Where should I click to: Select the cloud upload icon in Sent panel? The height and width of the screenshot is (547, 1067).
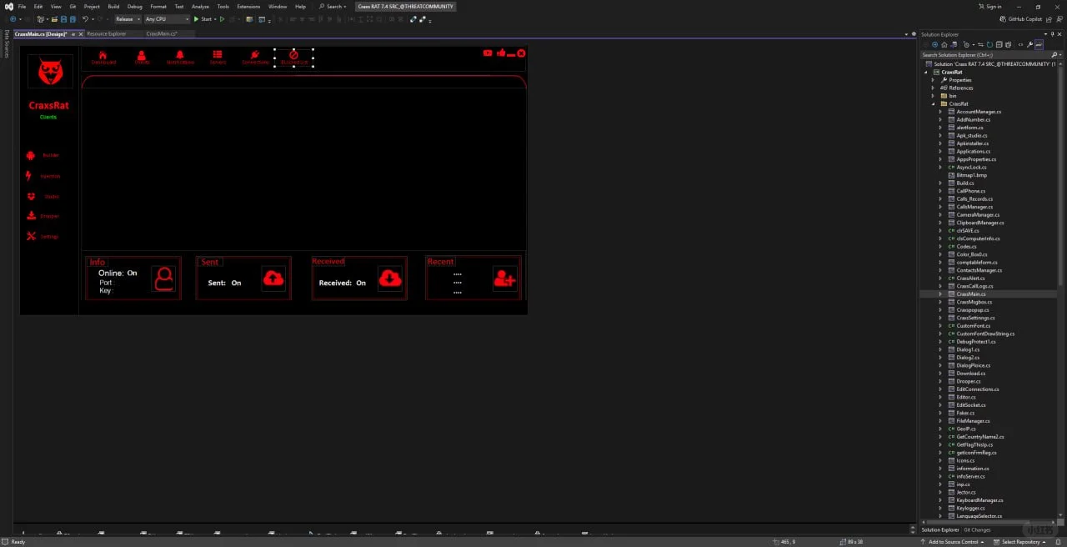coord(273,279)
